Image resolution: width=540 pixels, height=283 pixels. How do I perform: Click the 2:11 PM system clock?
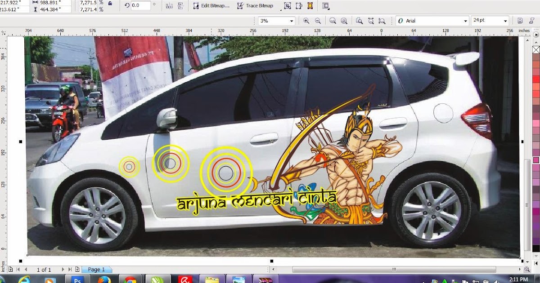tap(519, 279)
